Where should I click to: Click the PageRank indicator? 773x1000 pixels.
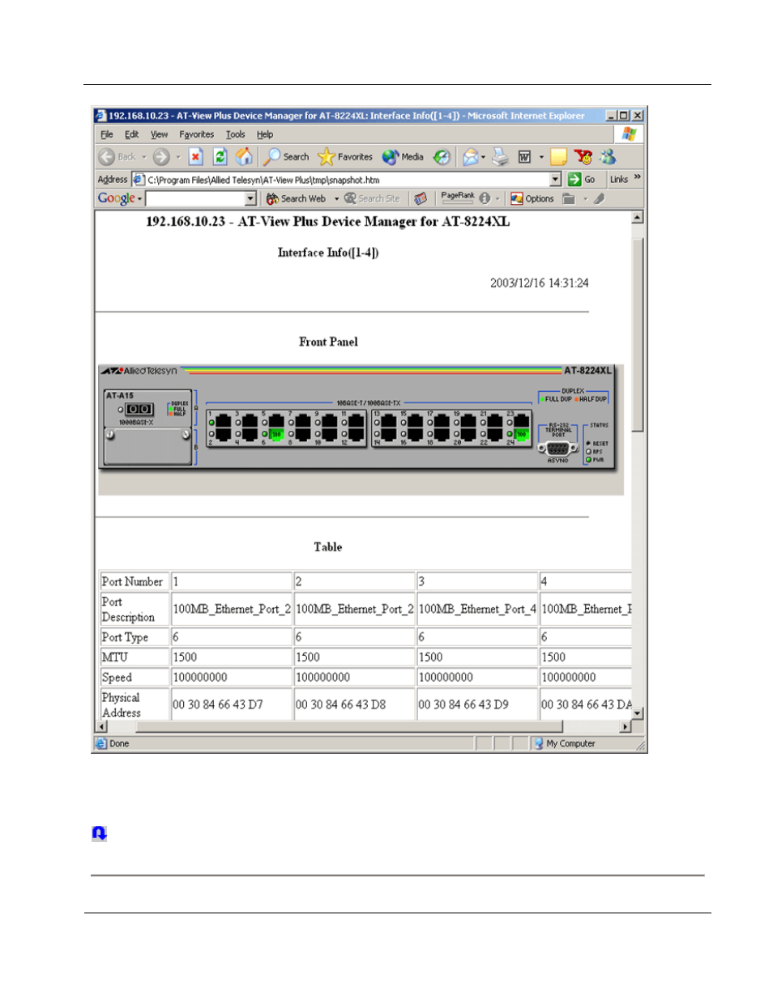pos(458,197)
